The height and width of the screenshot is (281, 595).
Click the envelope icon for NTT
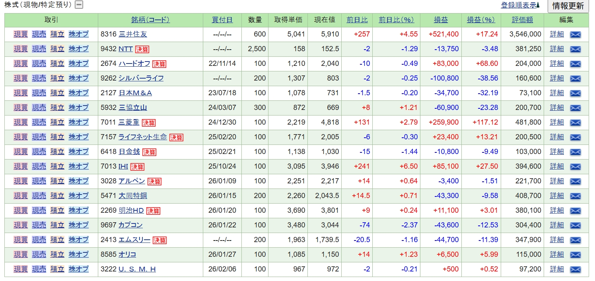click(575, 49)
